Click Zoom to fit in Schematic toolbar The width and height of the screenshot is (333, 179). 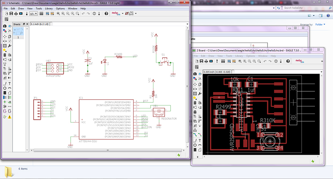click(x=58, y=14)
